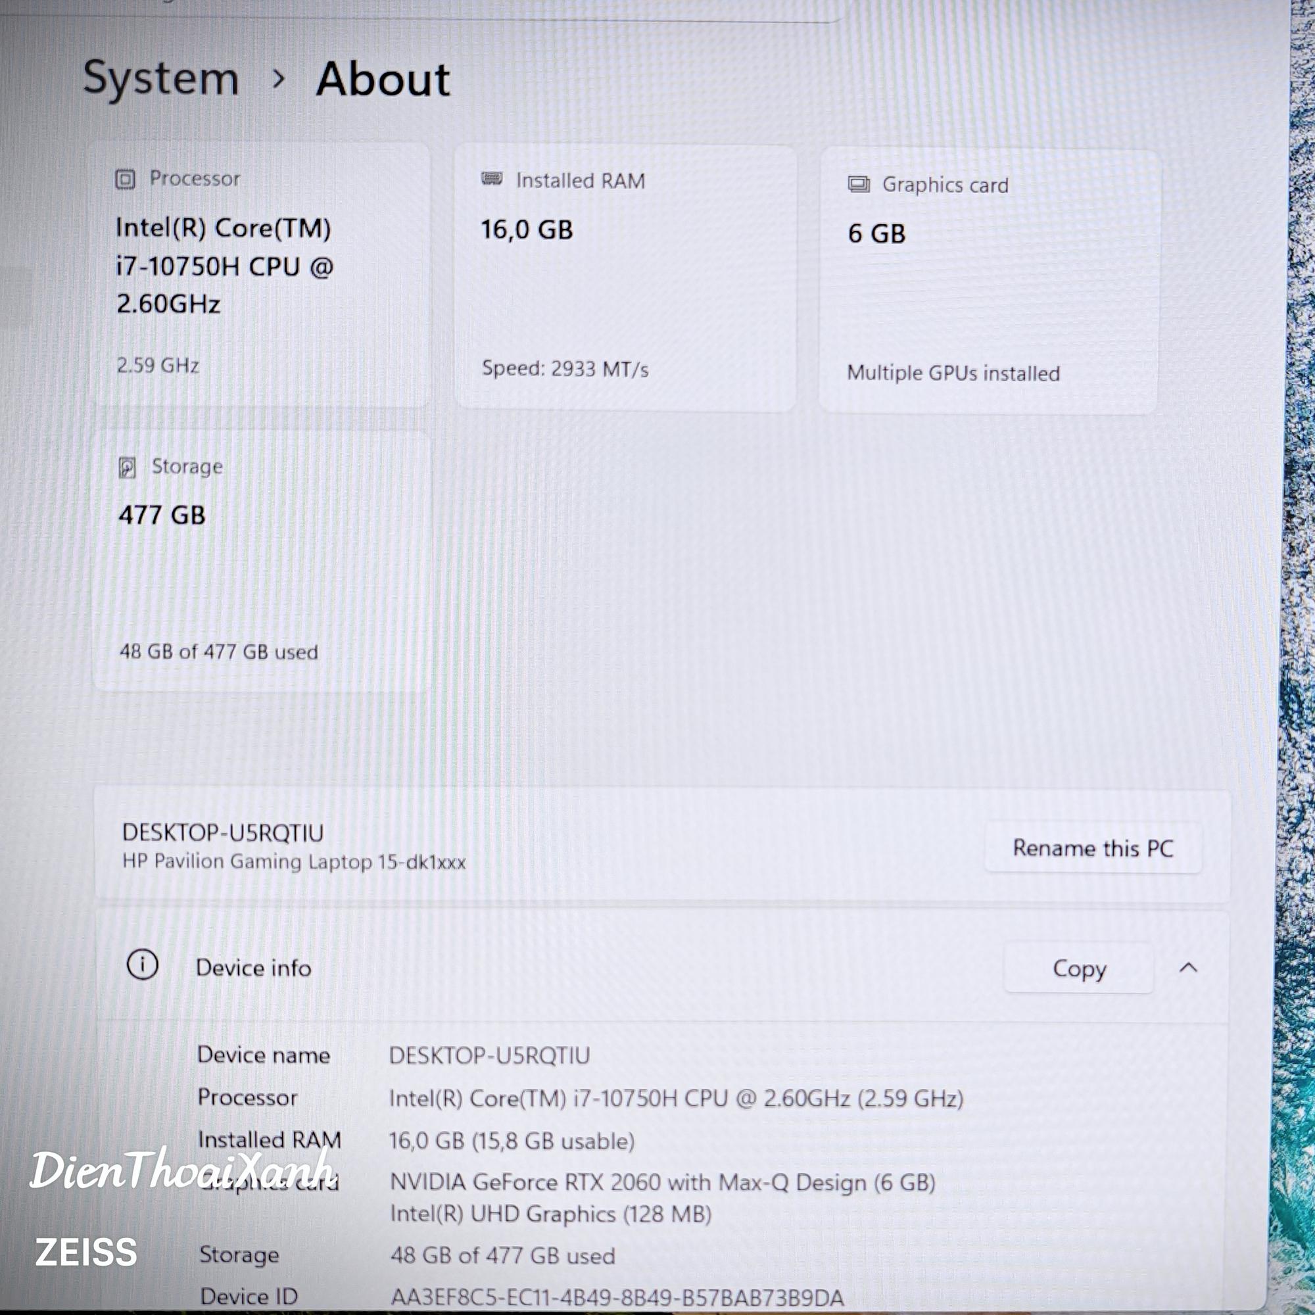Screen dimensions: 1315x1315
Task: Click '16,0 GB (15,8 GB usable)' value
Action: point(512,1141)
